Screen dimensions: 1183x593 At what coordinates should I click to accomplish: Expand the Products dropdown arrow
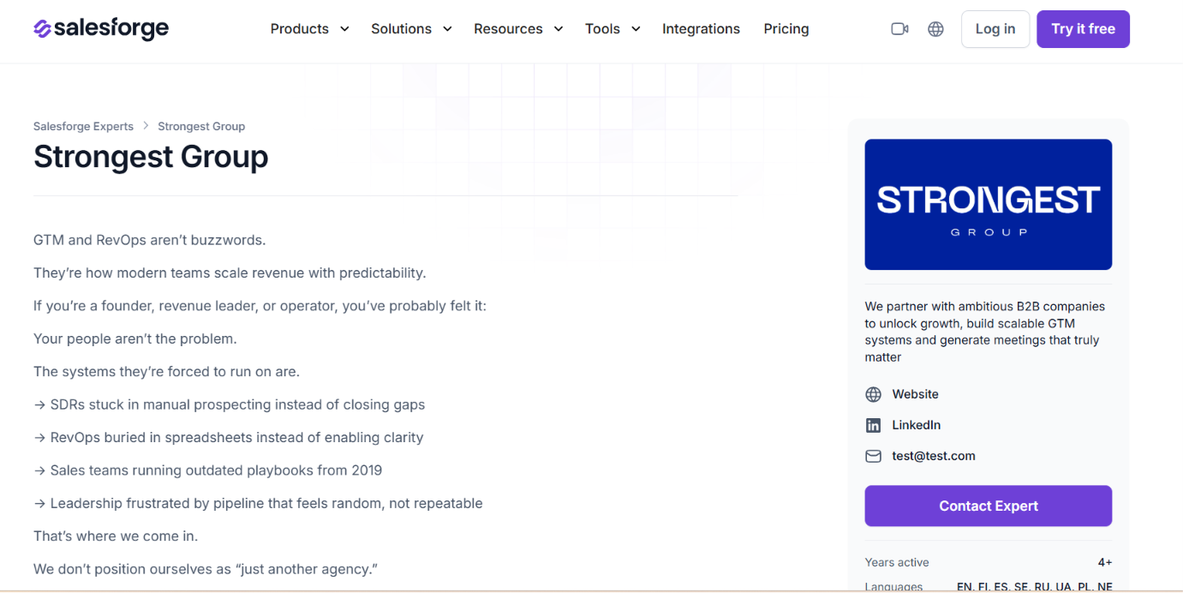tap(344, 29)
